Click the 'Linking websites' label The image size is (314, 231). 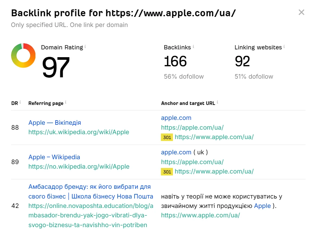[258, 47]
